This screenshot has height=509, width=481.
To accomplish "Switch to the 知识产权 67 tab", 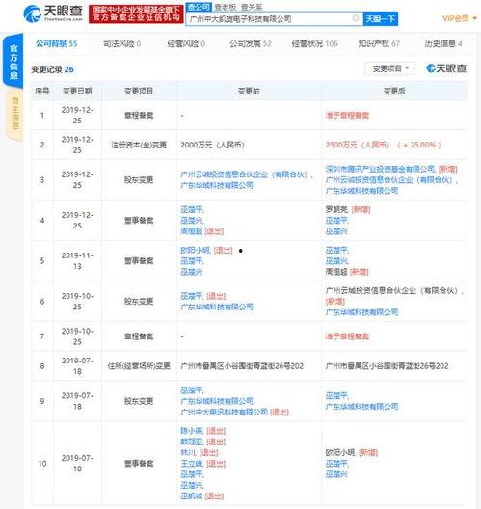I will click(x=379, y=43).
